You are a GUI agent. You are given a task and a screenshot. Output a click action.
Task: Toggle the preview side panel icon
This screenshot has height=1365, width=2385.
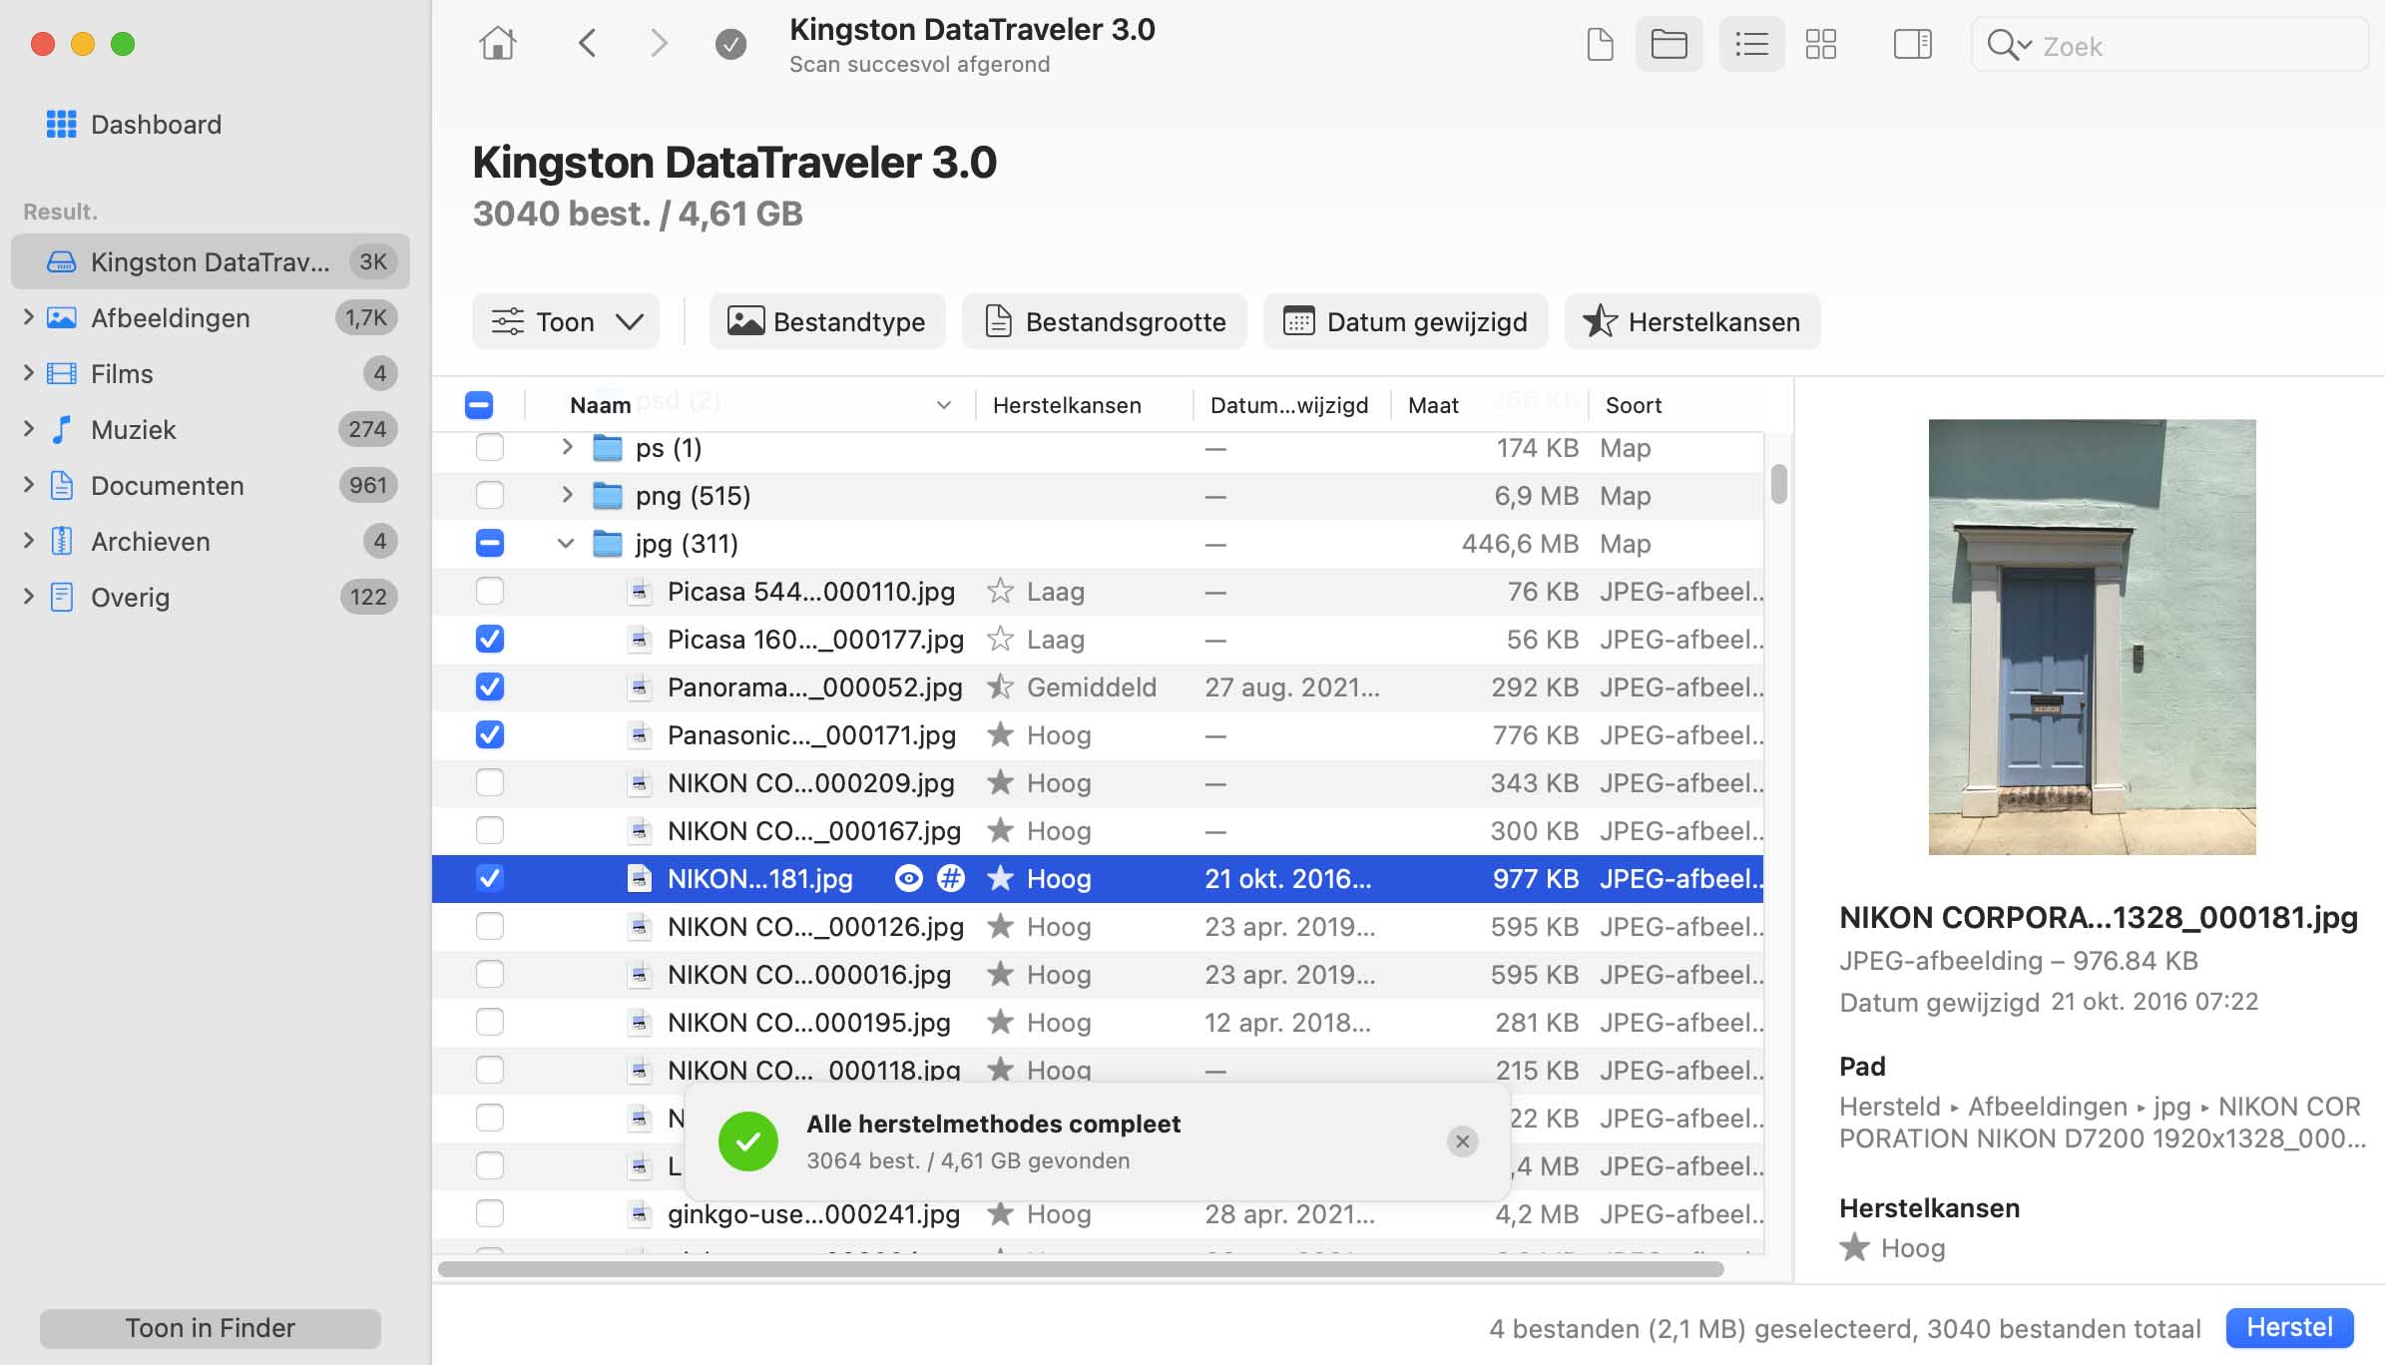click(1912, 45)
